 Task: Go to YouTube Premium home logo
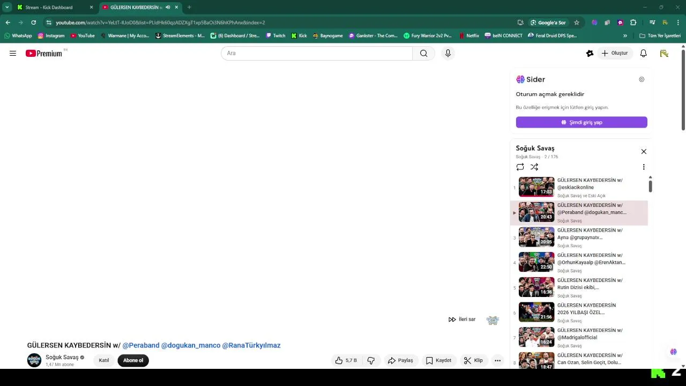[44, 53]
